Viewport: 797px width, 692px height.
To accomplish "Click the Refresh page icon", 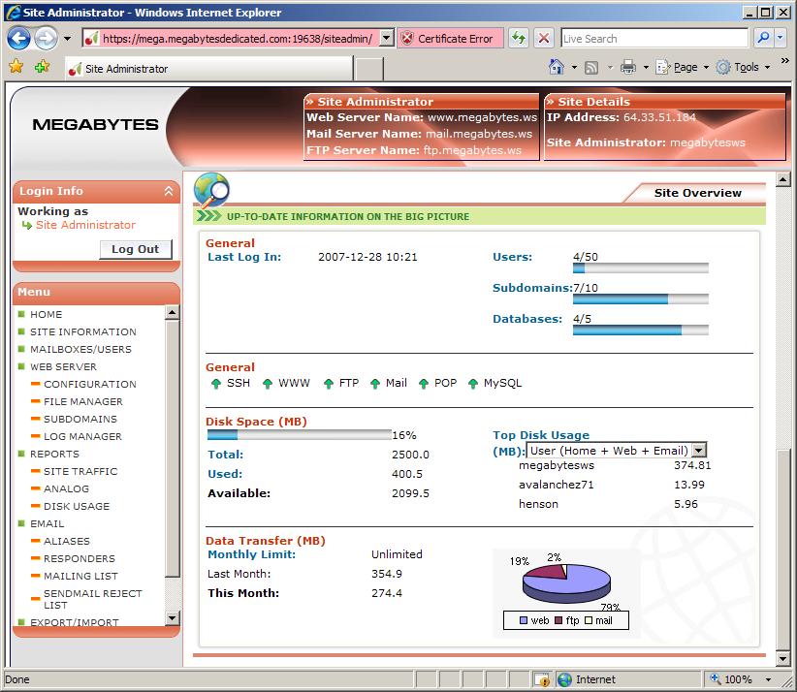I will 519,39.
